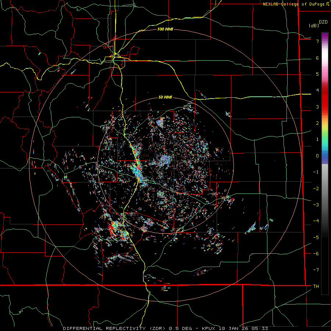Click the "6" value on color scale

coord(317,58)
